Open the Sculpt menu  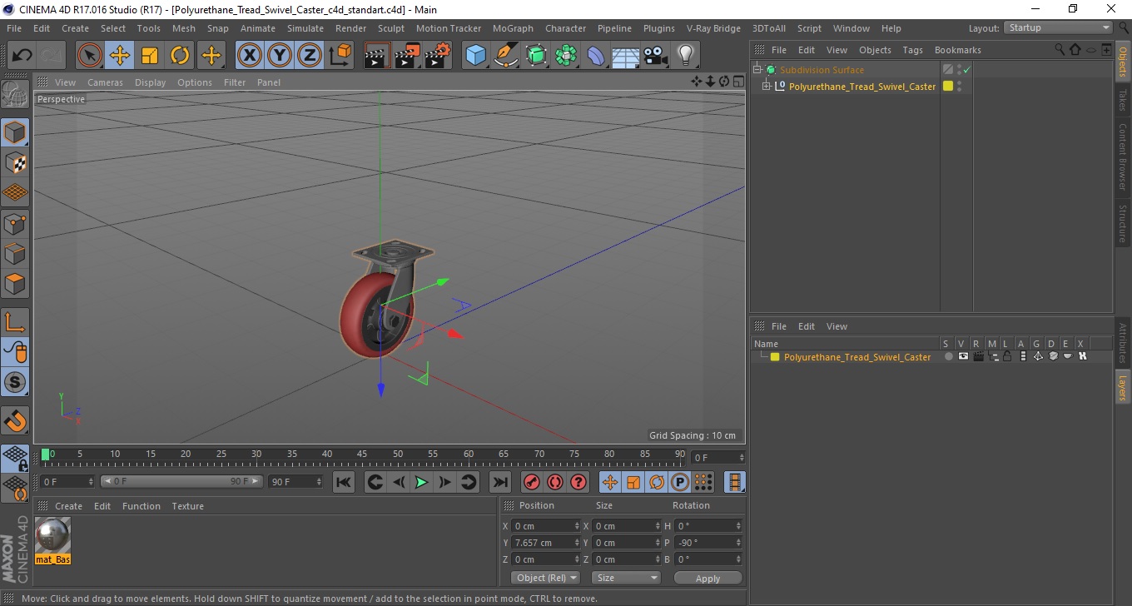pos(391,28)
